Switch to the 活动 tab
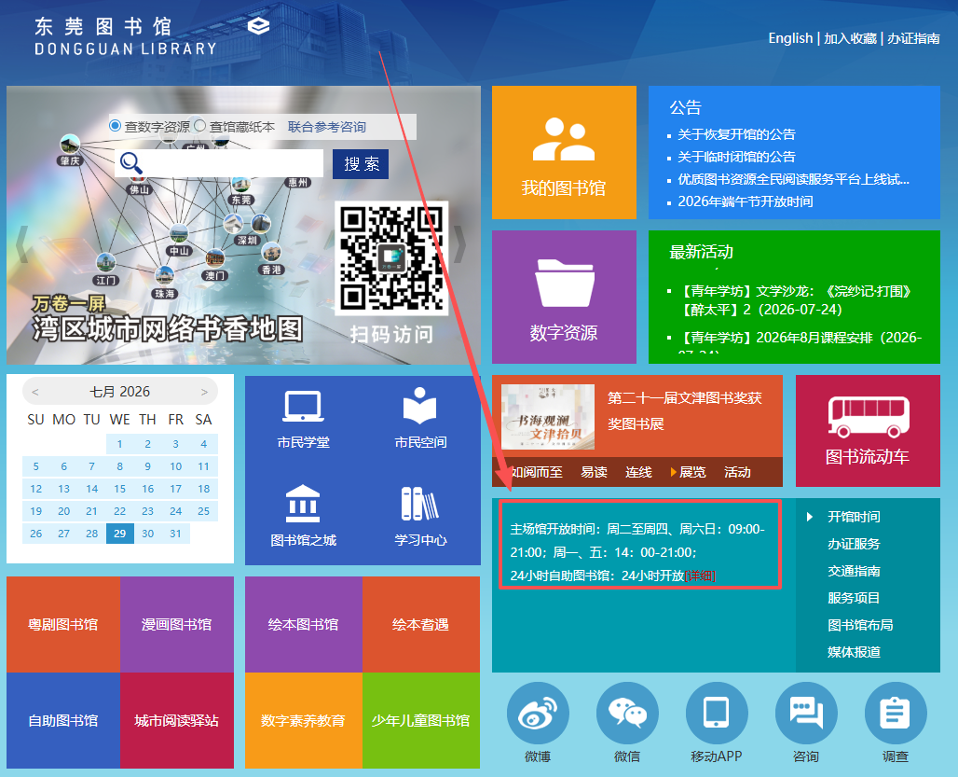The height and width of the screenshot is (777, 958). click(x=737, y=472)
